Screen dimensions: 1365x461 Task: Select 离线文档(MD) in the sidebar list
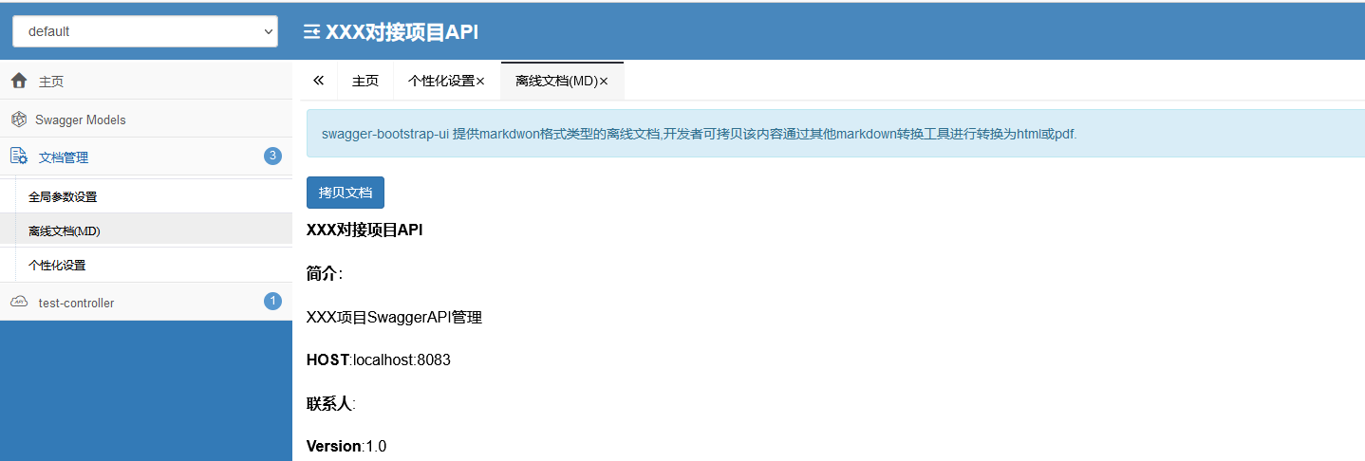click(x=64, y=230)
